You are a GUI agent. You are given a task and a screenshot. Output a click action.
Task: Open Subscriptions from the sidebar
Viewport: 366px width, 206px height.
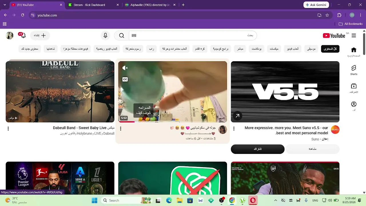click(x=354, y=88)
